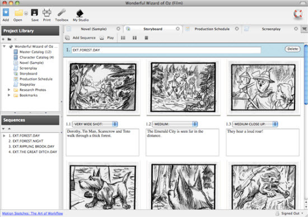Close the Screenplay tab
308x217 pixels.
tap(296, 29)
